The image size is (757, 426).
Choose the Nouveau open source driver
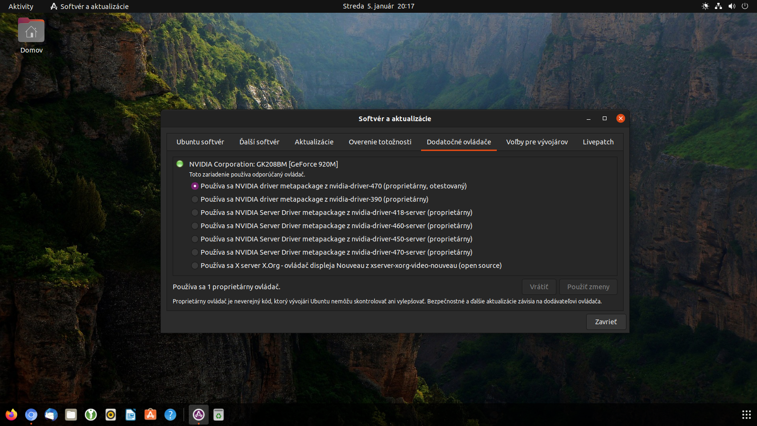tap(195, 266)
